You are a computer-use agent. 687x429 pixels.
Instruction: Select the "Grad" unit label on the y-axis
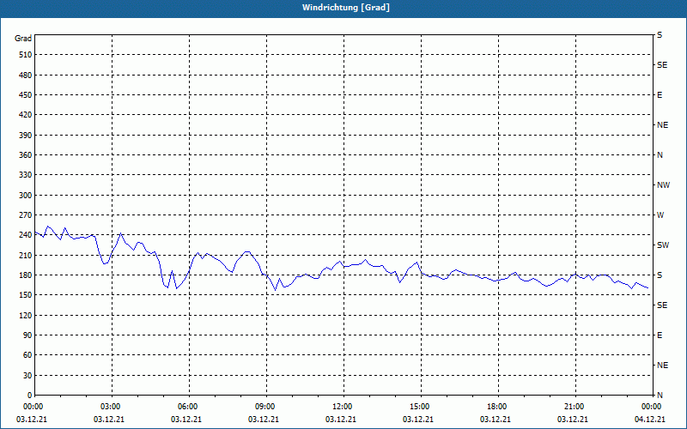click(x=23, y=39)
